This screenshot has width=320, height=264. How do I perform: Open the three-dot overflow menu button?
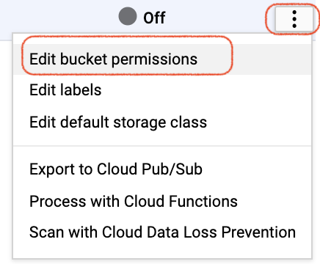(x=294, y=19)
